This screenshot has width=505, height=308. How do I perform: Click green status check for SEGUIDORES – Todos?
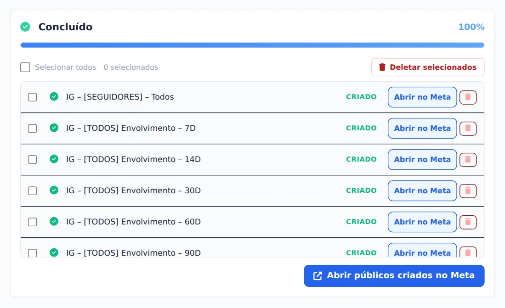coord(54,96)
